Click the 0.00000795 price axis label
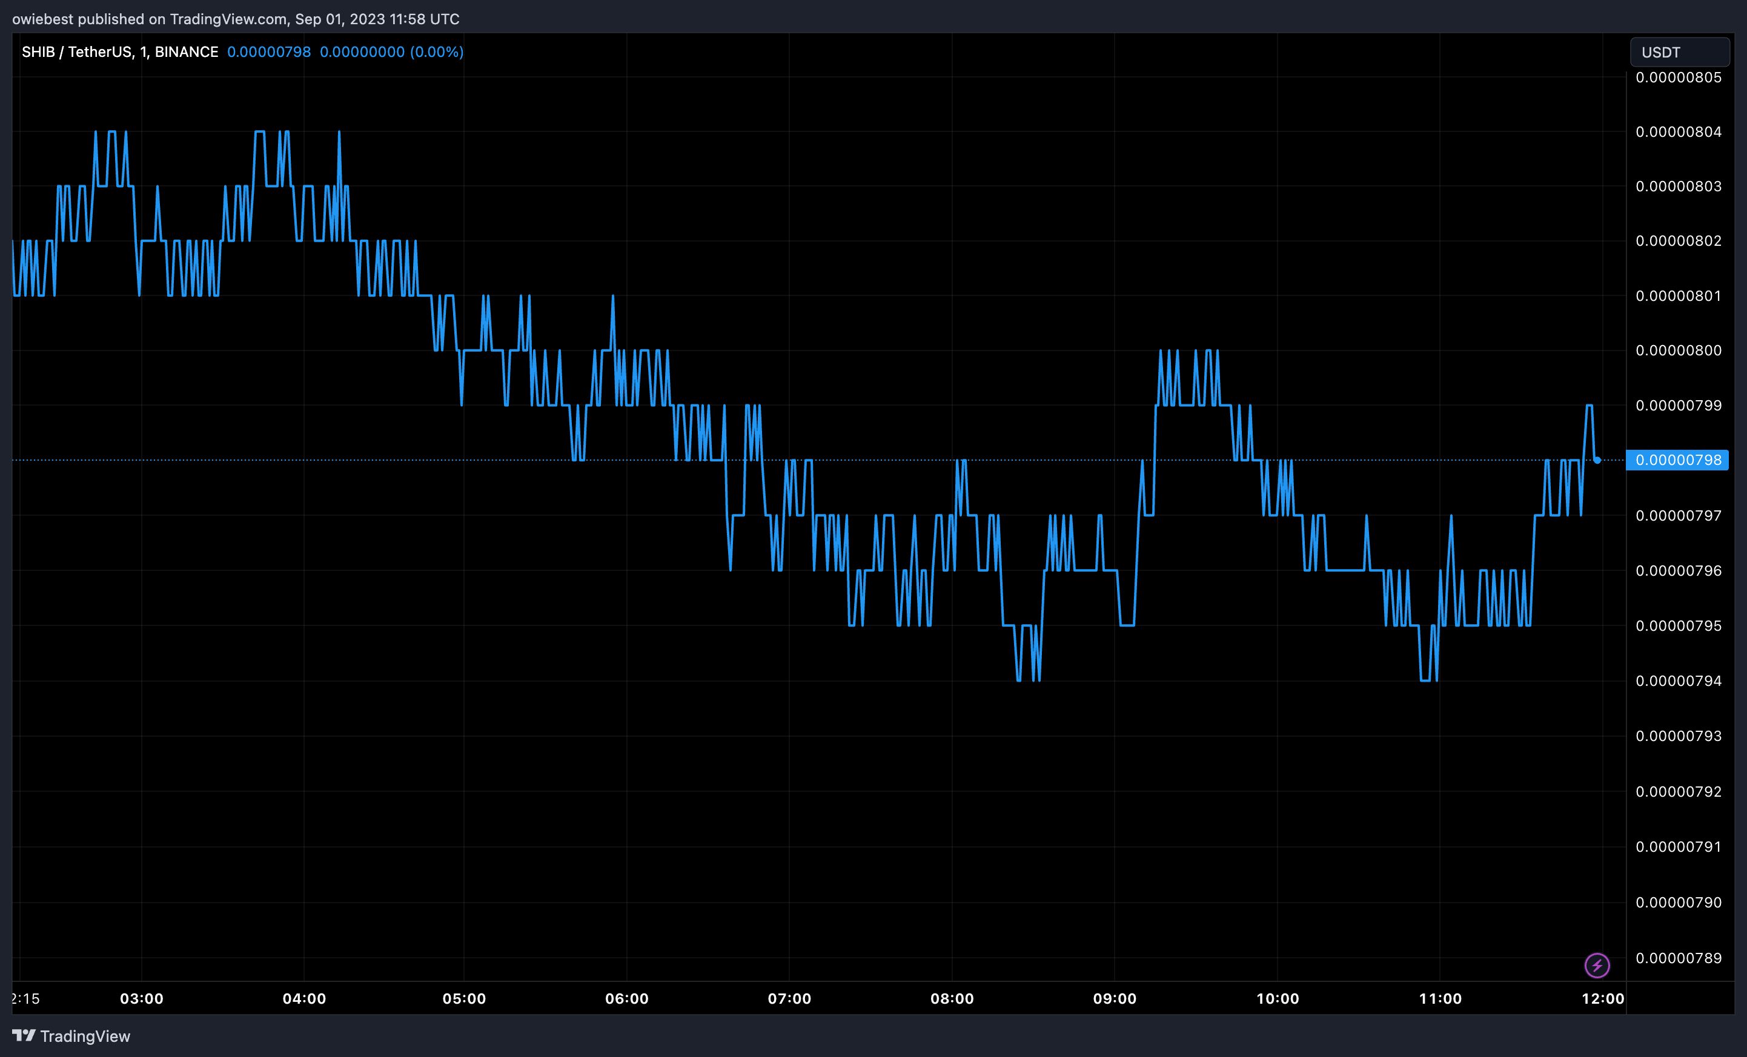The image size is (1747, 1057). [1678, 625]
